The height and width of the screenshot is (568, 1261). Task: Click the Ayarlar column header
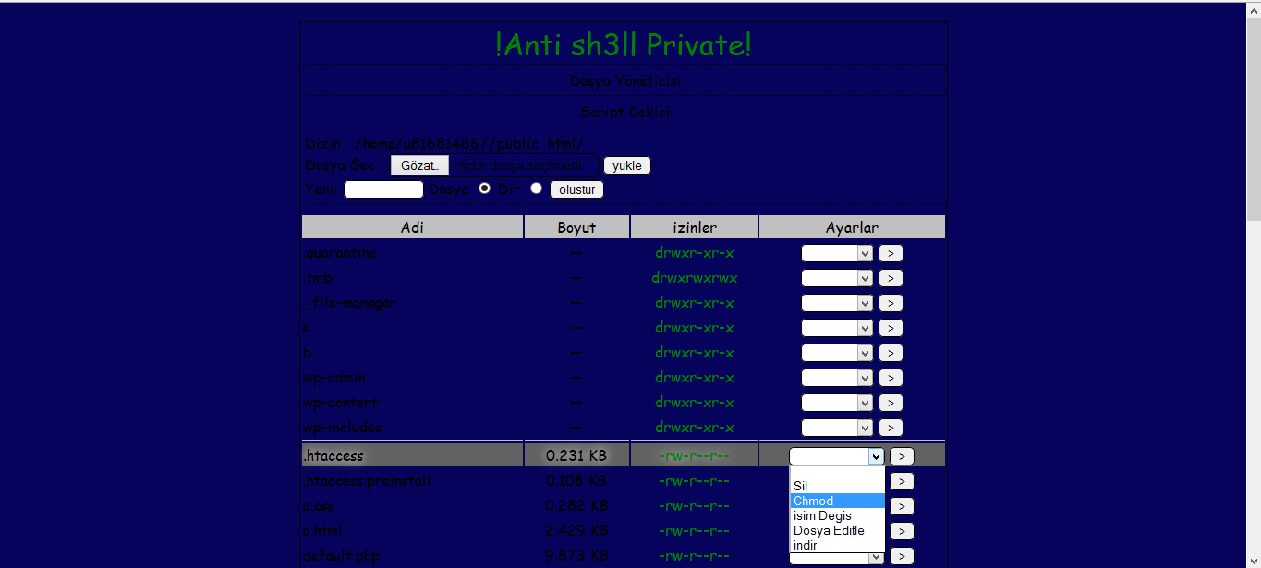(x=852, y=227)
